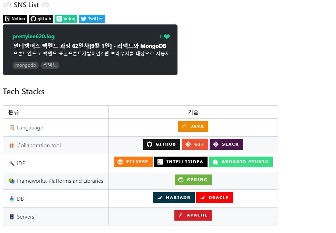Click the 리액트 tag pill

[50, 65]
